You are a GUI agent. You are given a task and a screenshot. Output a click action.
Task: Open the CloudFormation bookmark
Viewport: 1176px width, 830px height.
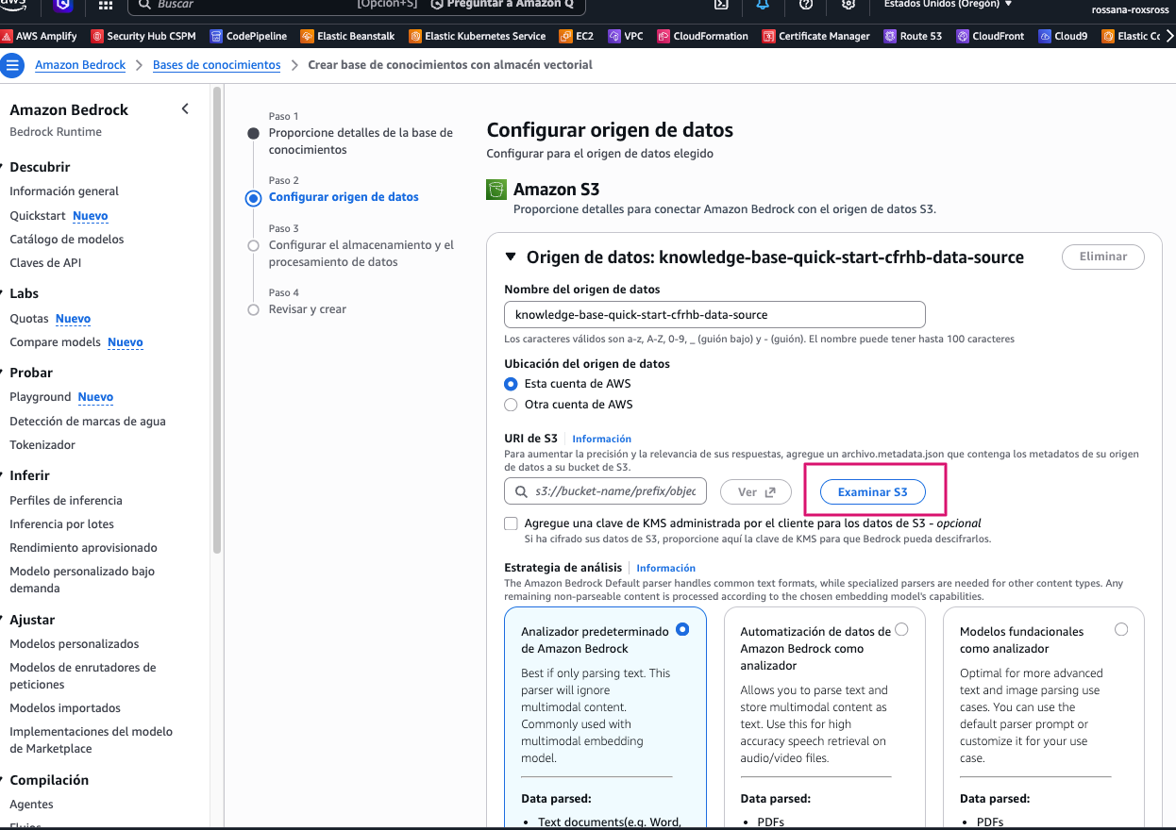click(x=702, y=36)
